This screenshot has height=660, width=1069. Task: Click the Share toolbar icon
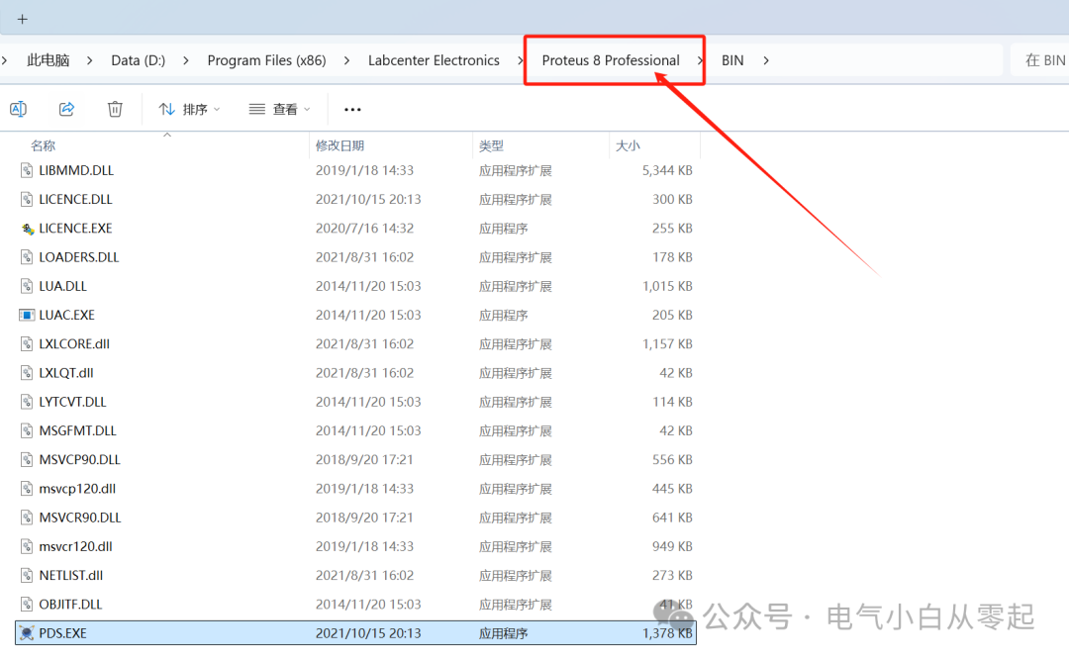(66, 109)
